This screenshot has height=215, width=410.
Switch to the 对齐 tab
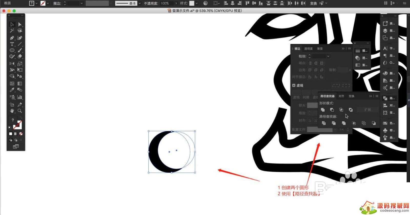pyautogui.click(x=341, y=96)
